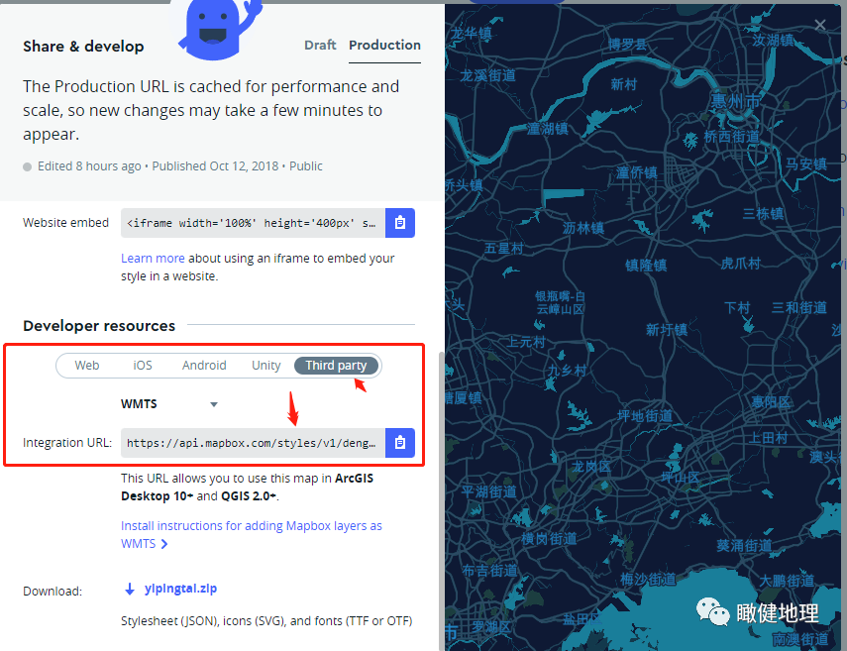Click the 潼湖镇 label on map
The width and height of the screenshot is (847, 651).
(548, 129)
